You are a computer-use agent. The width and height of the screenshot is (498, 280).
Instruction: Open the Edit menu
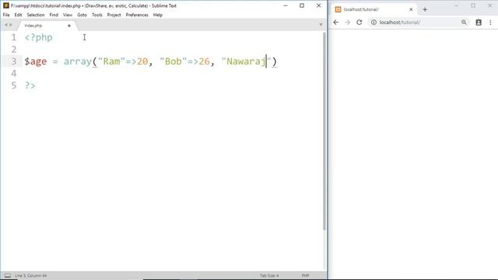(18, 15)
